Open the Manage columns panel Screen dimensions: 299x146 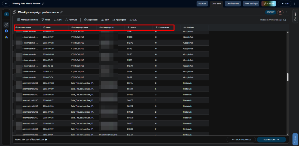coord(27,20)
